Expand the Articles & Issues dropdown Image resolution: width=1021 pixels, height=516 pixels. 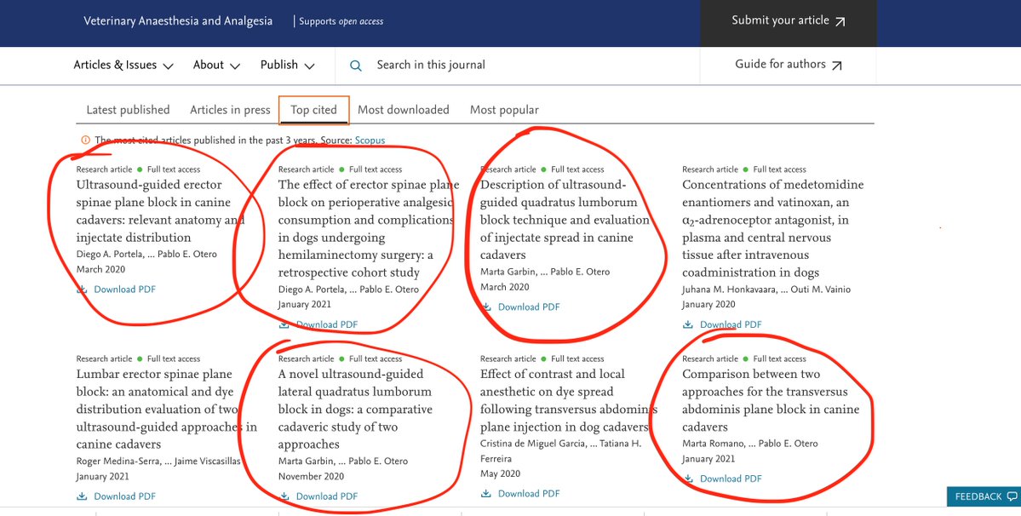[123, 65]
